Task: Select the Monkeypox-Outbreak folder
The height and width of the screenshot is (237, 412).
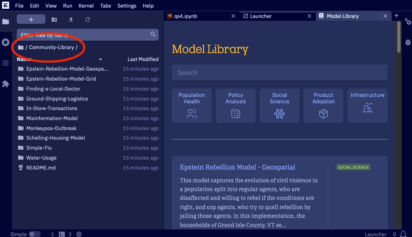Action: (x=88, y=128)
